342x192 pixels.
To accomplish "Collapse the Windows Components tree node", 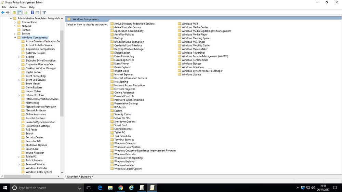I will tap(15, 38).
